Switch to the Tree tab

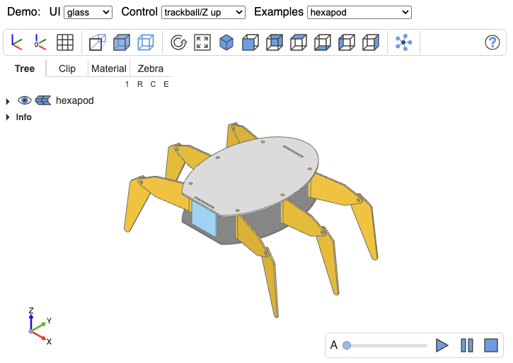click(25, 69)
